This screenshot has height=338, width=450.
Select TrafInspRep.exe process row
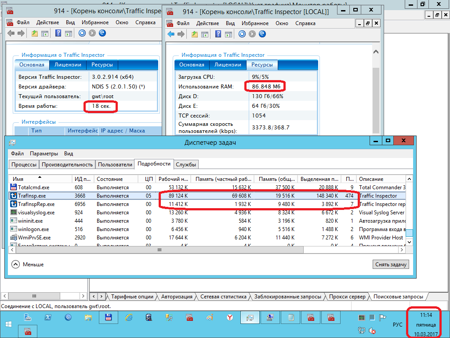pos(207,204)
